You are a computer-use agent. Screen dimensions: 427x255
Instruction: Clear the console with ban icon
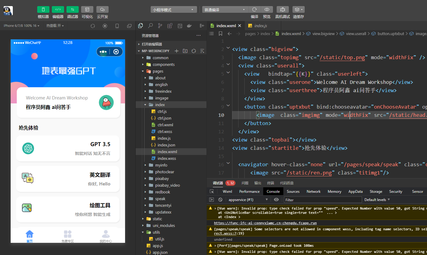220,200
